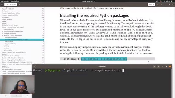Open annotations pencil tab at sidebar bottom
The height and width of the screenshot is (98, 175).
(27, 96)
